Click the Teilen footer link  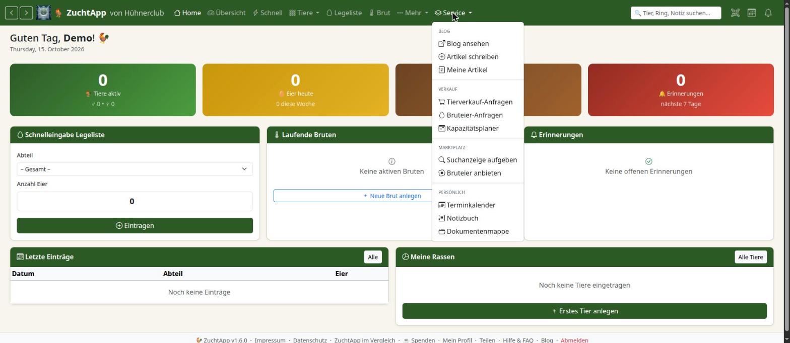[x=487, y=340]
